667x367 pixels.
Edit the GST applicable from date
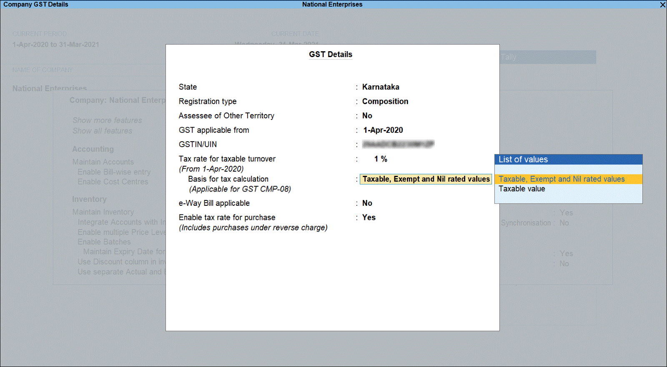tap(383, 130)
